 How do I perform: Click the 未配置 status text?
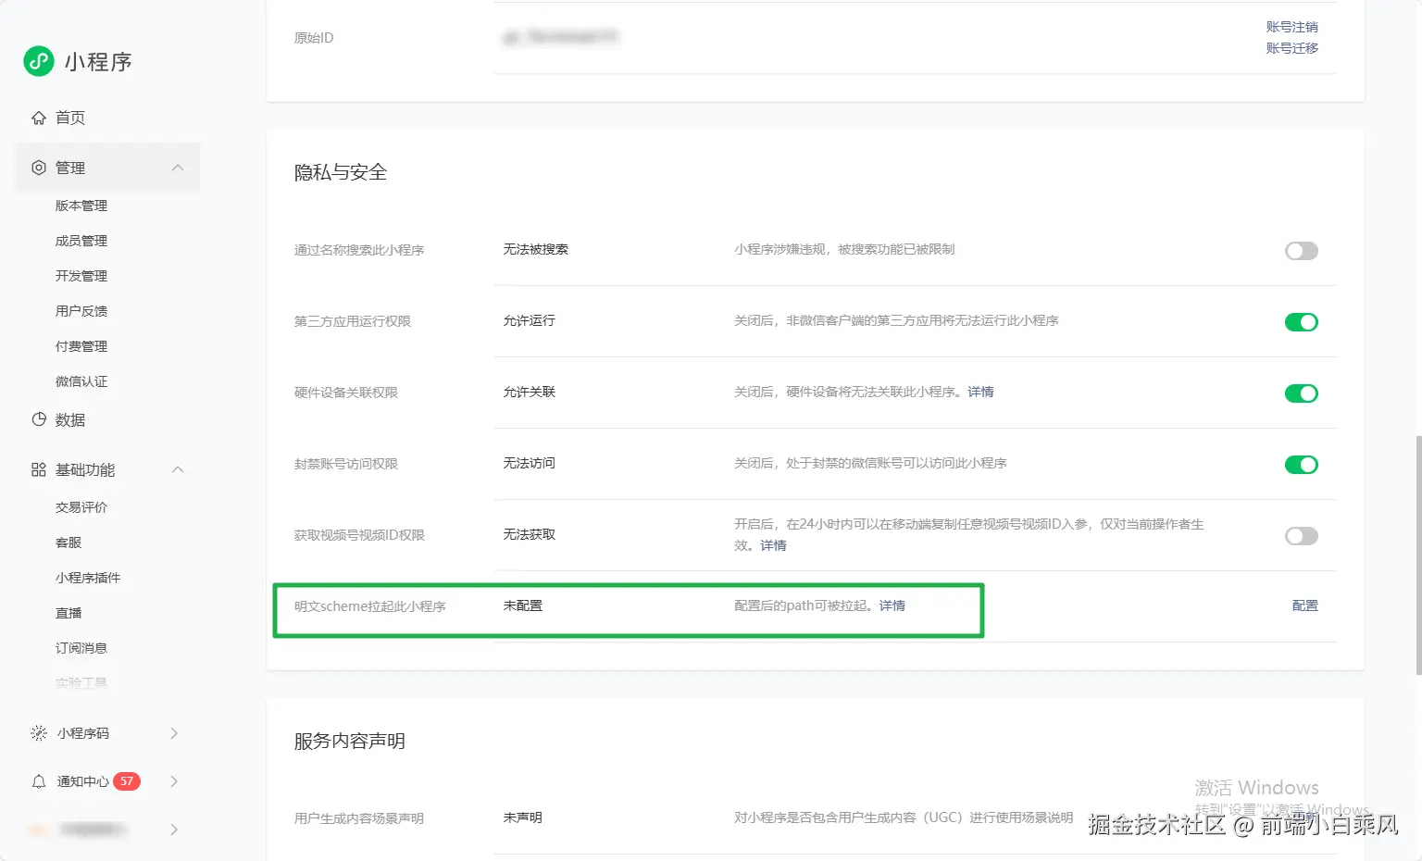pyautogui.click(x=523, y=605)
